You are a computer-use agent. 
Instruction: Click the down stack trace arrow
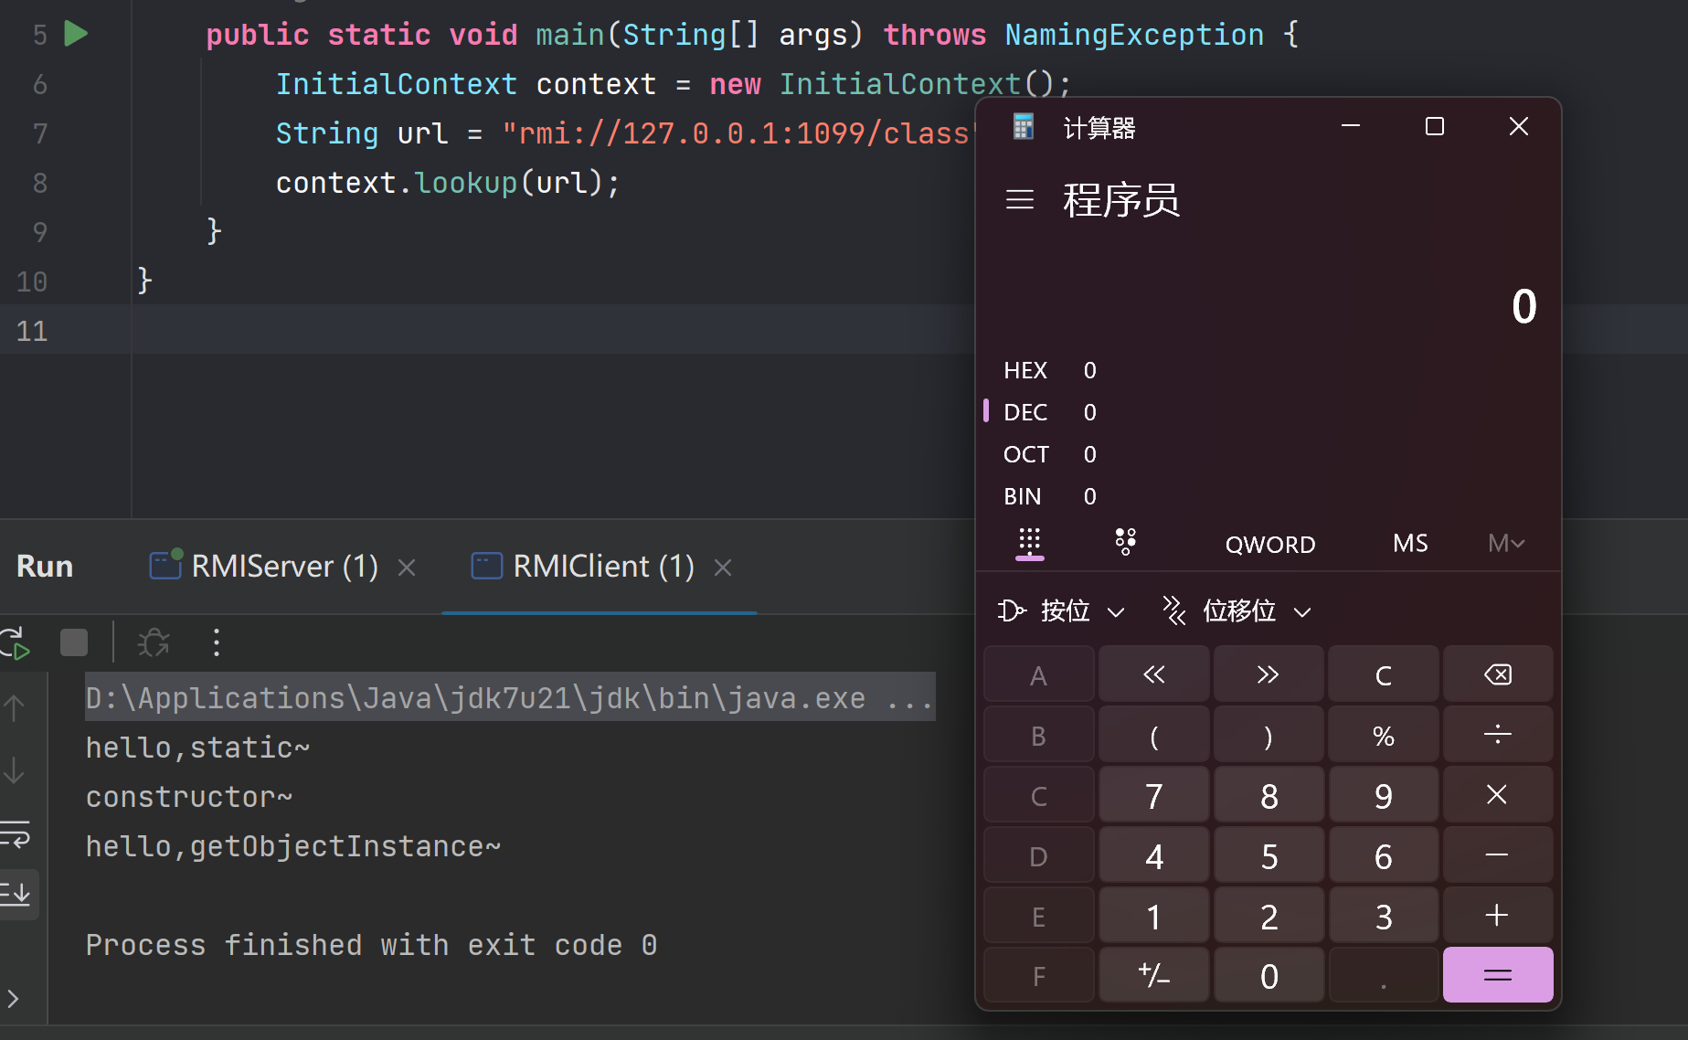point(14,770)
